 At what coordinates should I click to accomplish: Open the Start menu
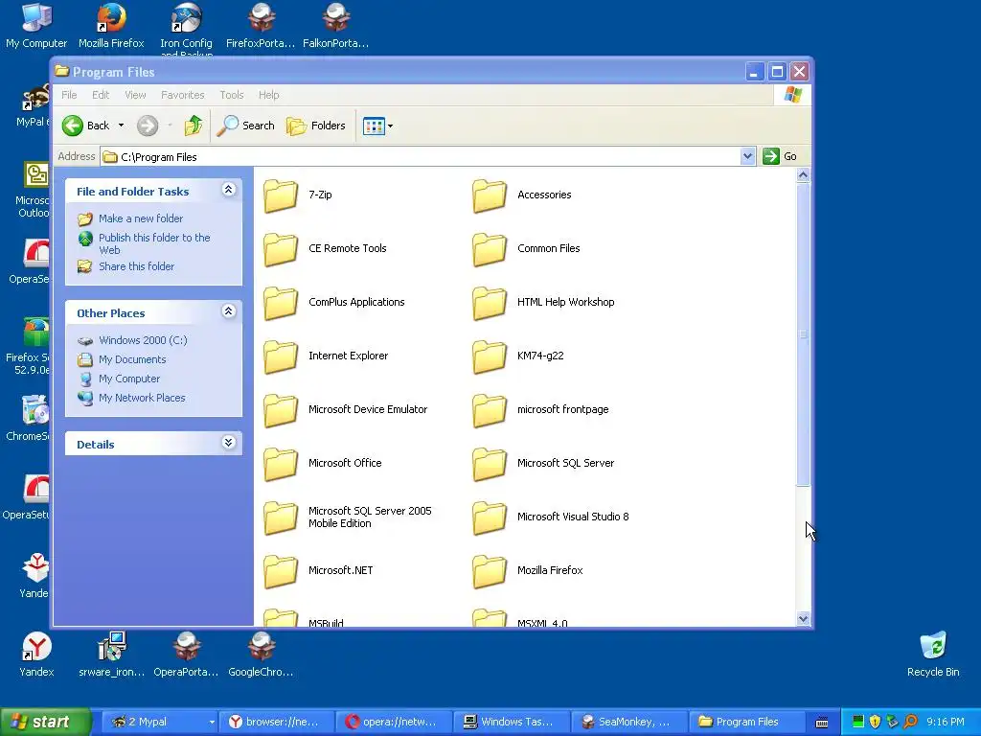(45, 722)
